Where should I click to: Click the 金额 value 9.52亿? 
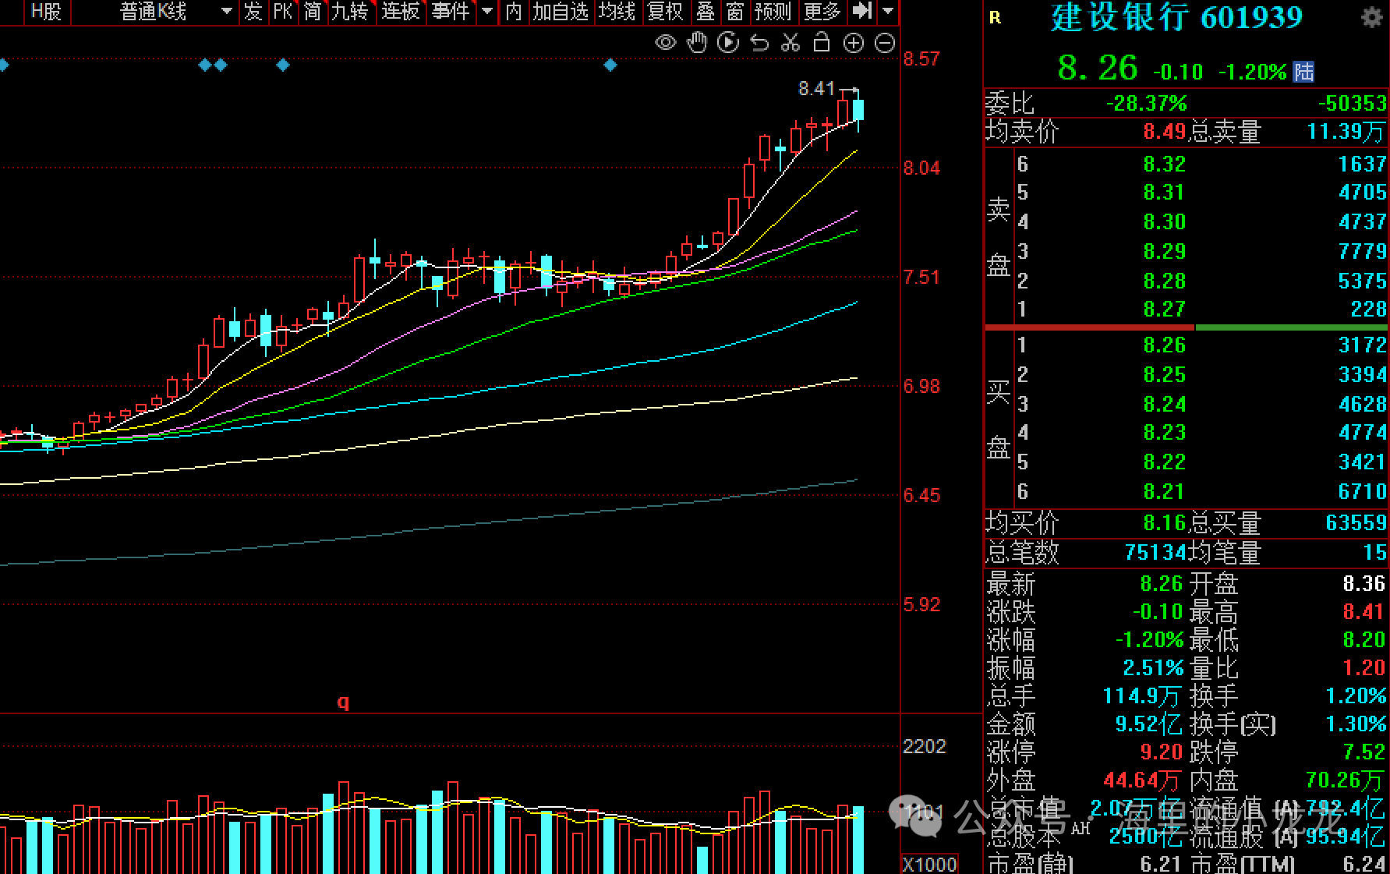(x=1148, y=724)
